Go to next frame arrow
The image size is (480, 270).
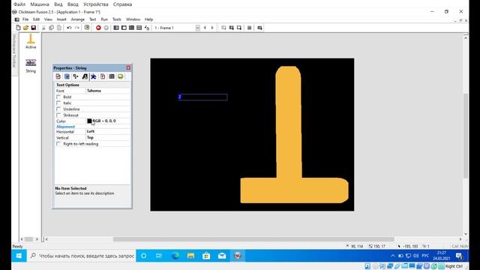212,28
